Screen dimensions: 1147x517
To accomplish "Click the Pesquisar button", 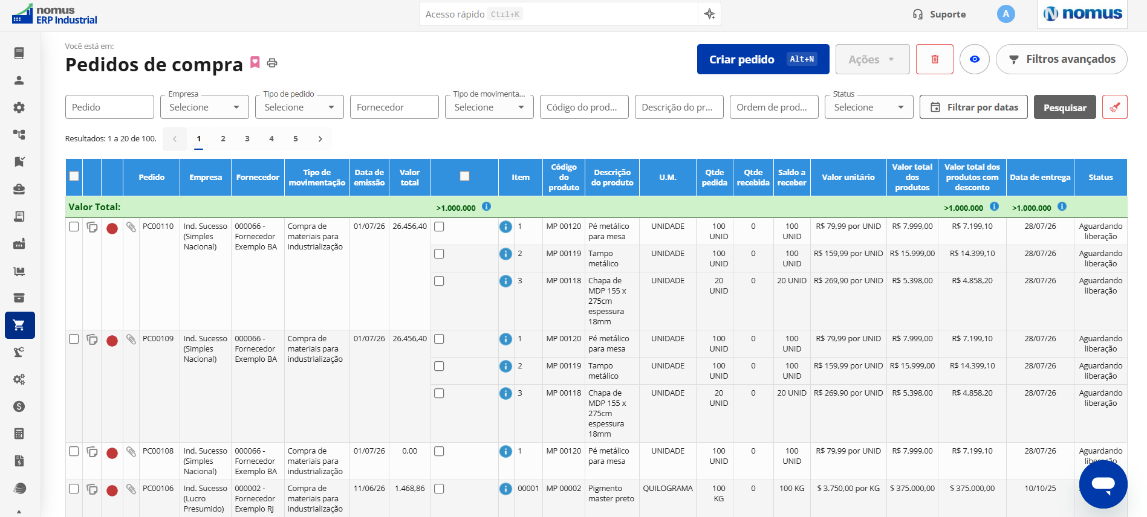I will (1065, 107).
